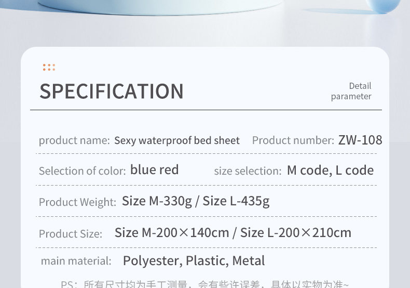The width and height of the screenshot is (410, 288).
Task: Click the Chinese PS note text
Action: [x=204, y=284]
